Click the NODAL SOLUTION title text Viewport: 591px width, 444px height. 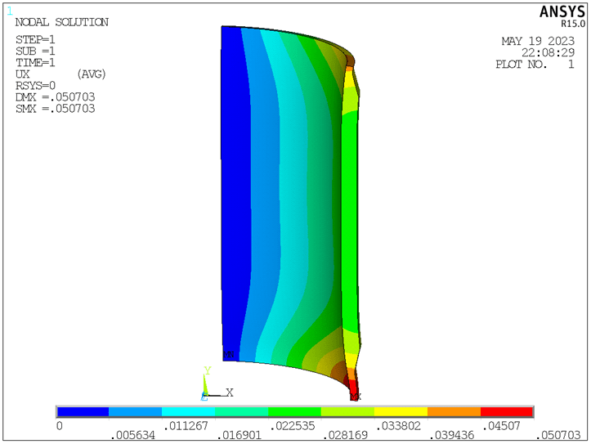61,22
